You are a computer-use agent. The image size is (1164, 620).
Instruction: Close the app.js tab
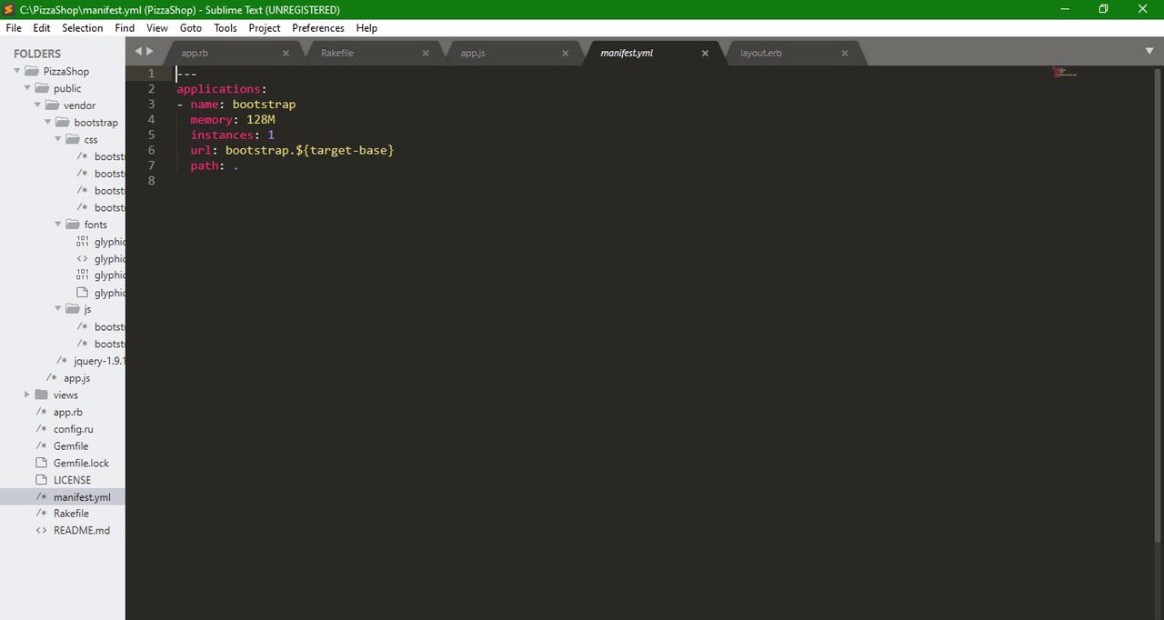click(565, 54)
